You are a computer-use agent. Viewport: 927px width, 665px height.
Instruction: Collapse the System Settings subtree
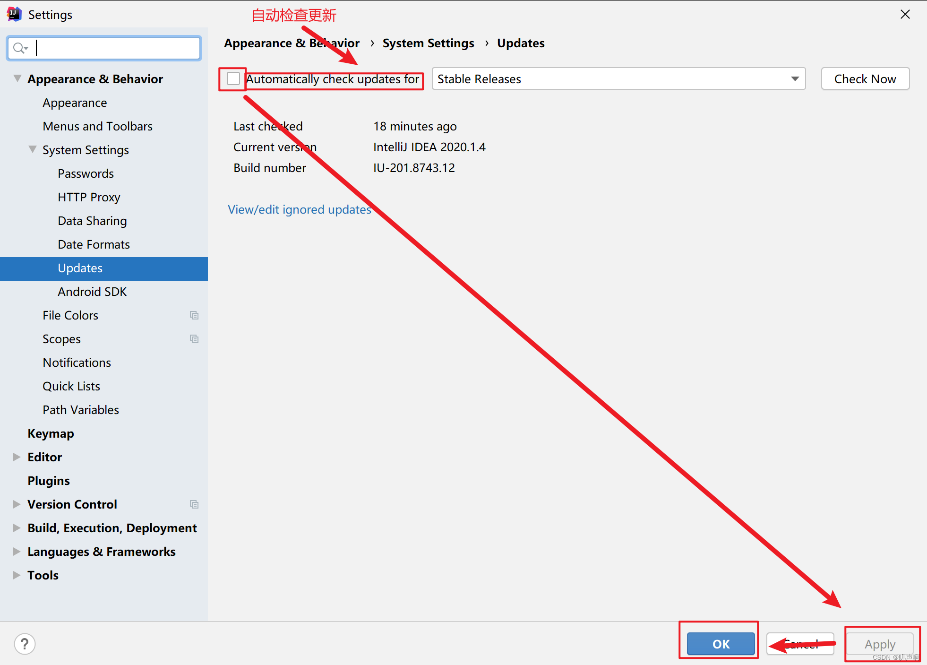[x=33, y=149]
